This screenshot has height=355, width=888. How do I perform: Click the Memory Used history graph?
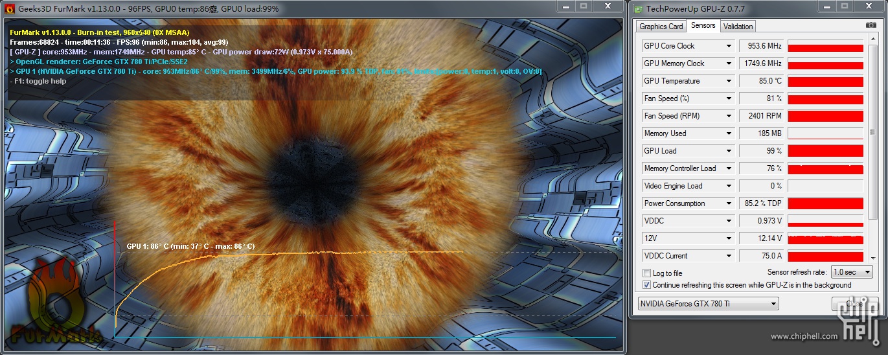[826, 133]
